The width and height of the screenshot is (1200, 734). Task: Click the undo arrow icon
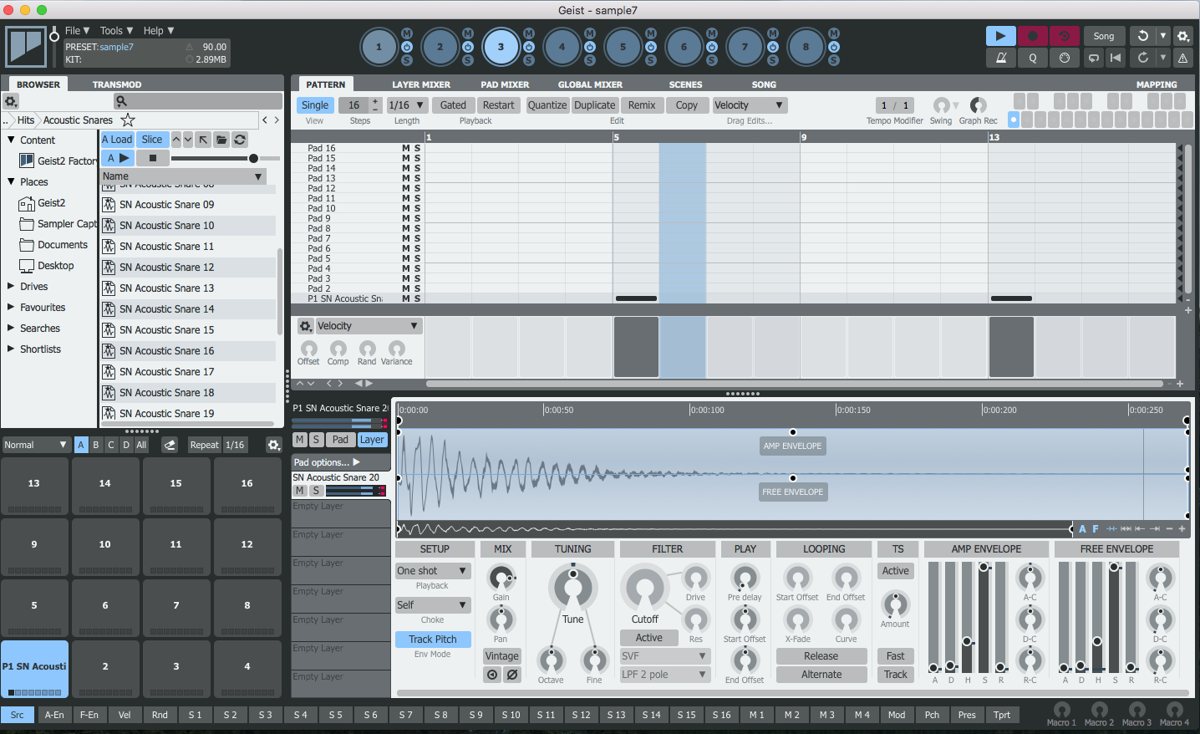click(x=1142, y=36)
